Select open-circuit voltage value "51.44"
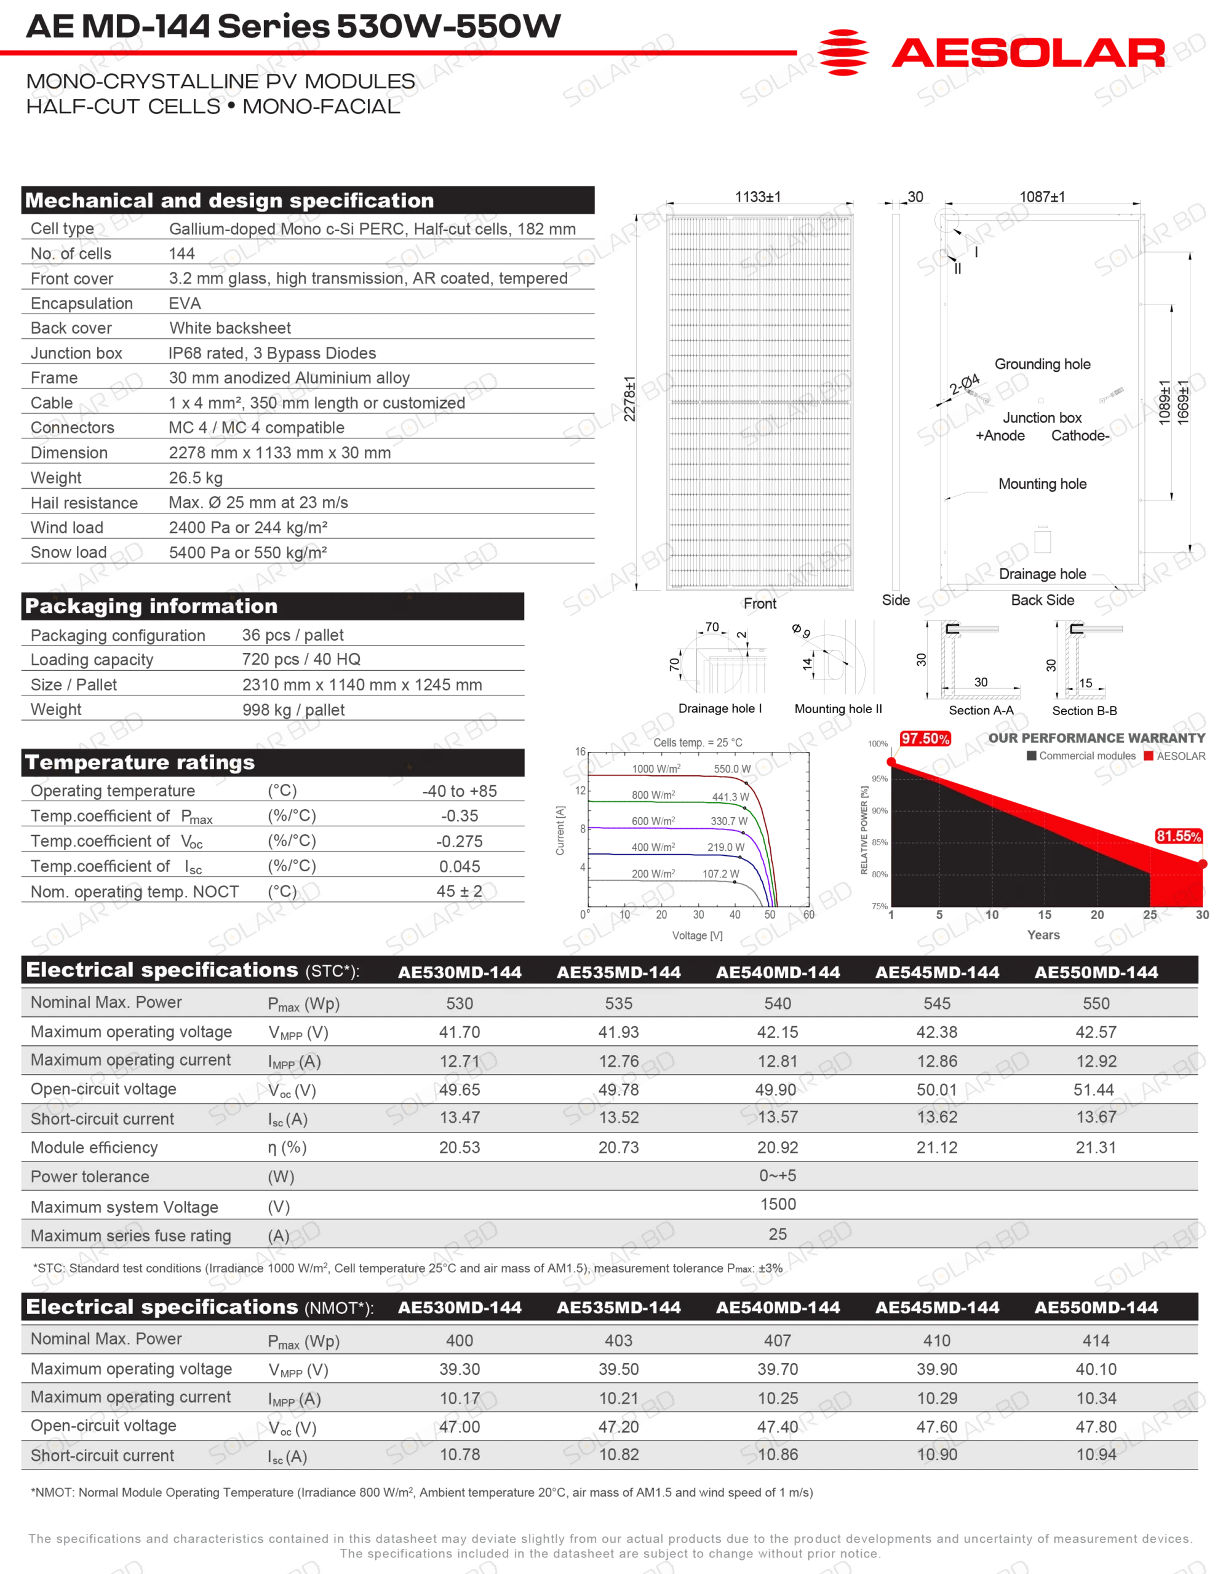Viewport: 1223px width, 1574px height. coord(1093,1090)
